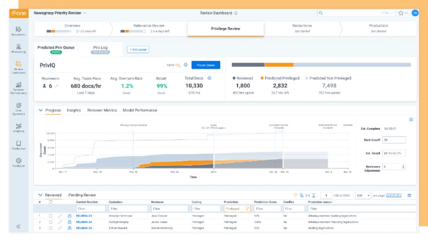Click the Add queue button

pyautogui.click(x=138, y=49)
